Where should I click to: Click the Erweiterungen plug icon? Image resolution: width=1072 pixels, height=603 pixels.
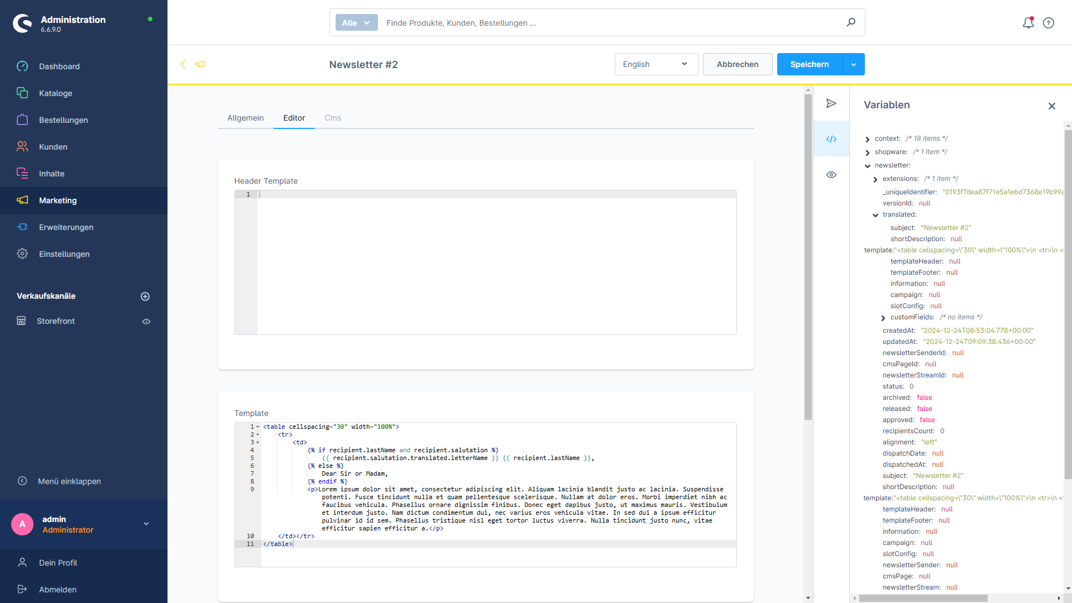click(22, 227)
